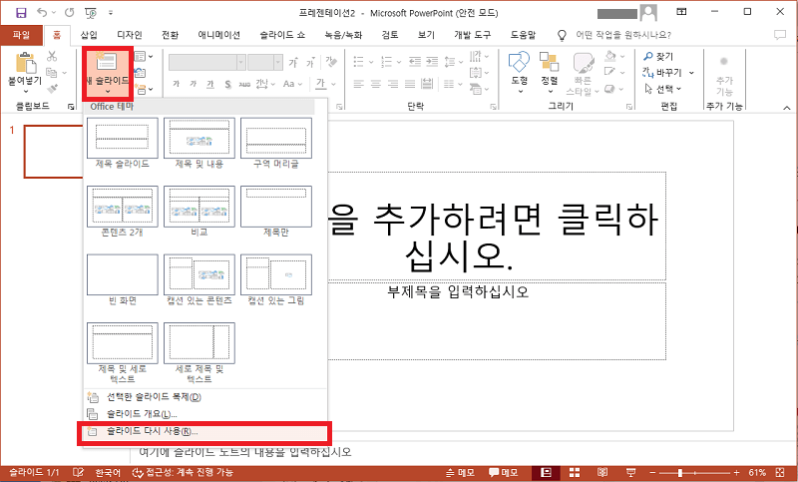Viewport: 798px width, 482px height.
Task: Open the font size combo box dropdown
Action: click(278, 62)
